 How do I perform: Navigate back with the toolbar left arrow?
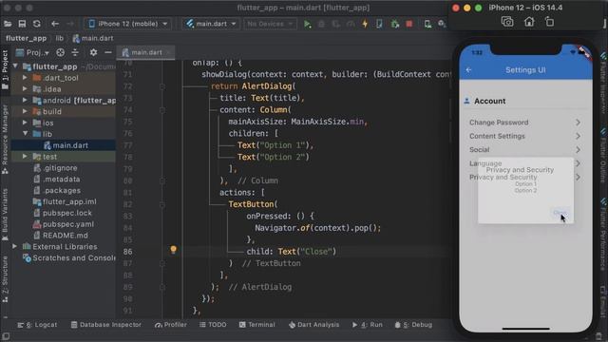tap(55, 24)
